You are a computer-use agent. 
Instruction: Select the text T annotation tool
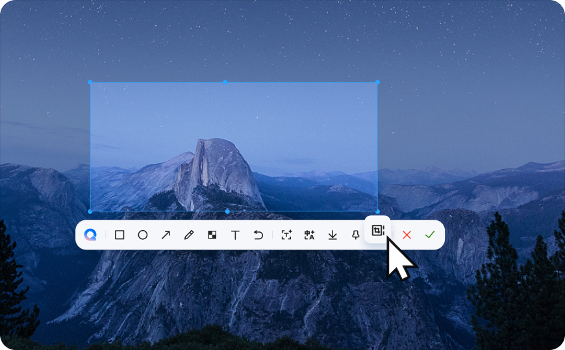(x=235, y=235)
